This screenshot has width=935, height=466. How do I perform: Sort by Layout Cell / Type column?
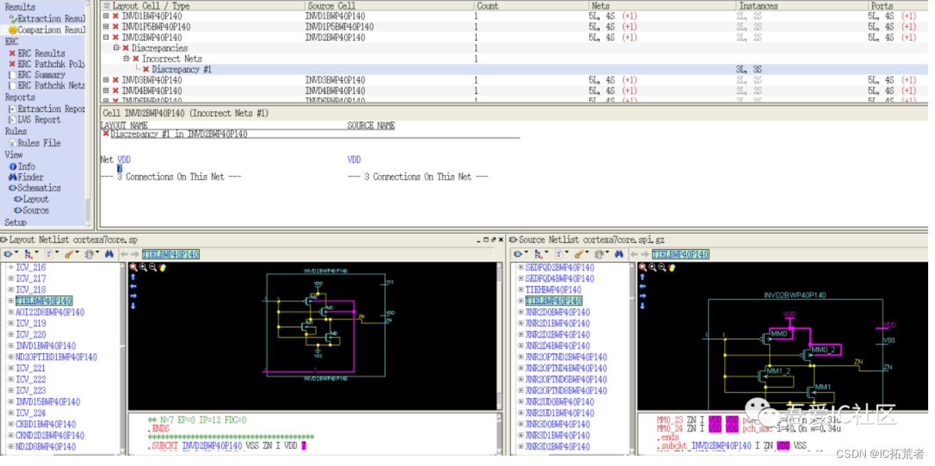pyautogui.click(x=202, y=5)
